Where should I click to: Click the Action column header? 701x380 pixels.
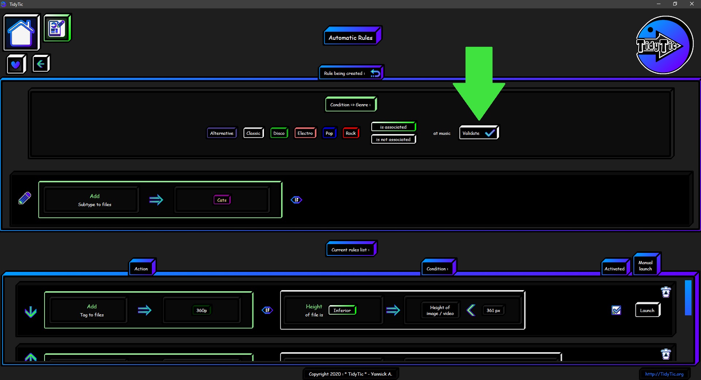point(142,267)
